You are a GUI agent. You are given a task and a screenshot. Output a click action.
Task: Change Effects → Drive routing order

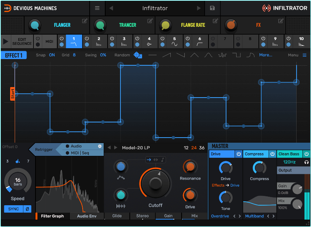[x=226, y=185]
